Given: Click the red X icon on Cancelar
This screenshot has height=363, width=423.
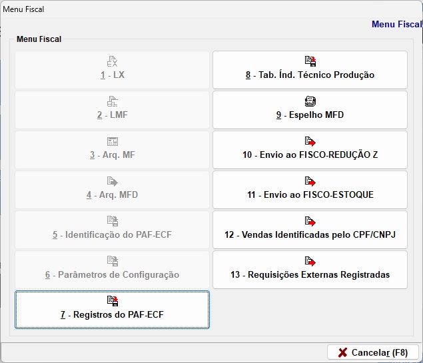Looking at the screenshot, I should [x=342, y=352].
